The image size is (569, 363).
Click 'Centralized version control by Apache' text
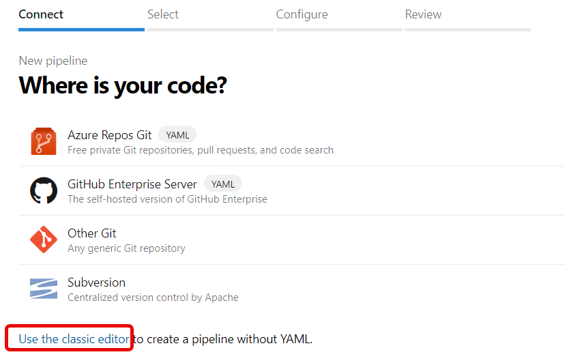pos(153,297)
